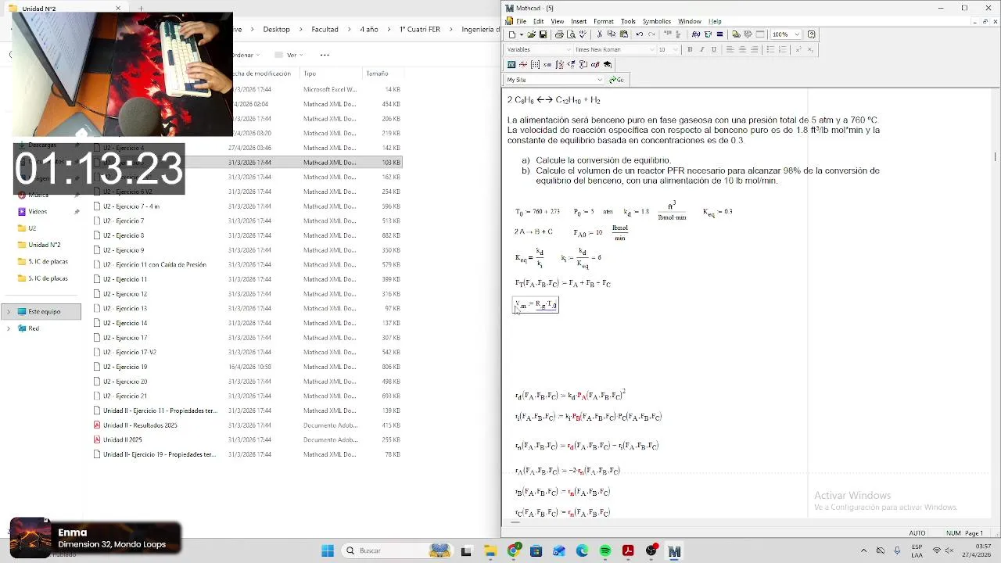Save the Mathcad worksheet
Viewport: 1001px width, 563px height.
(x=543, y=34)
